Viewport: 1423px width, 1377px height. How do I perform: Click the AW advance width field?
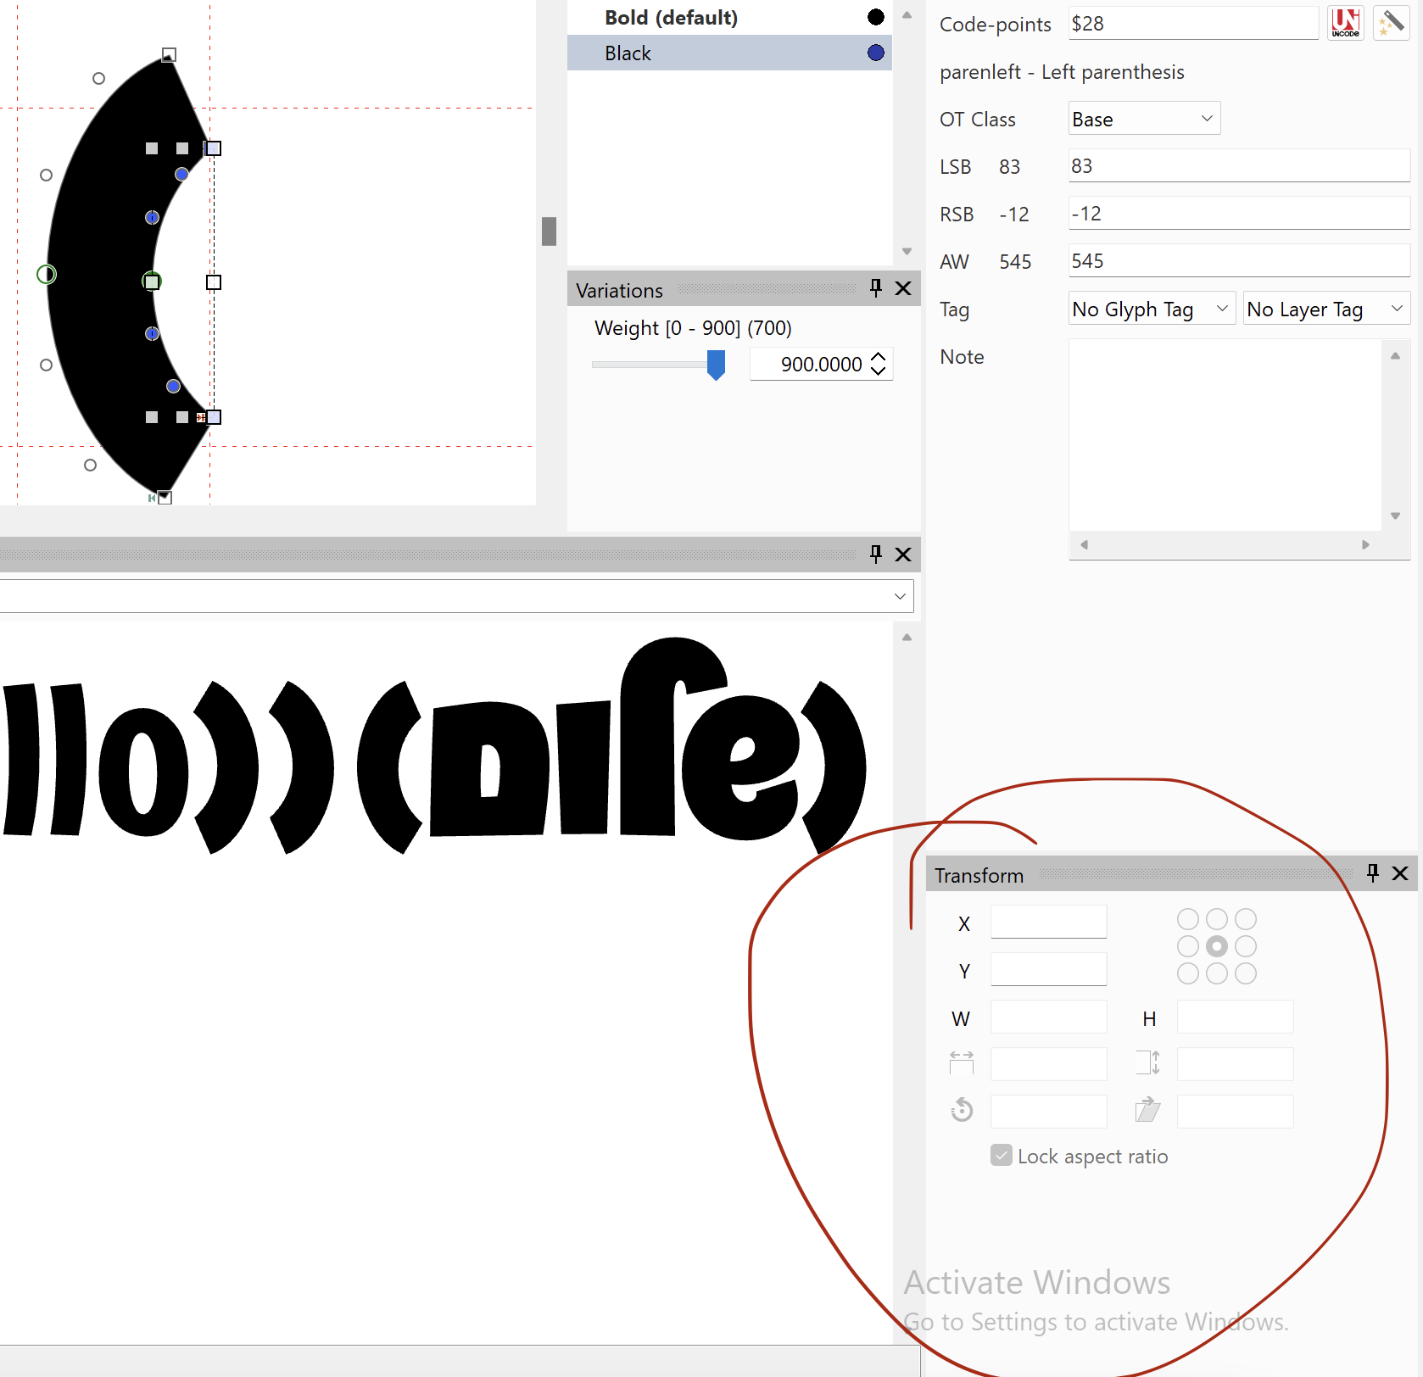(1239, 260)
